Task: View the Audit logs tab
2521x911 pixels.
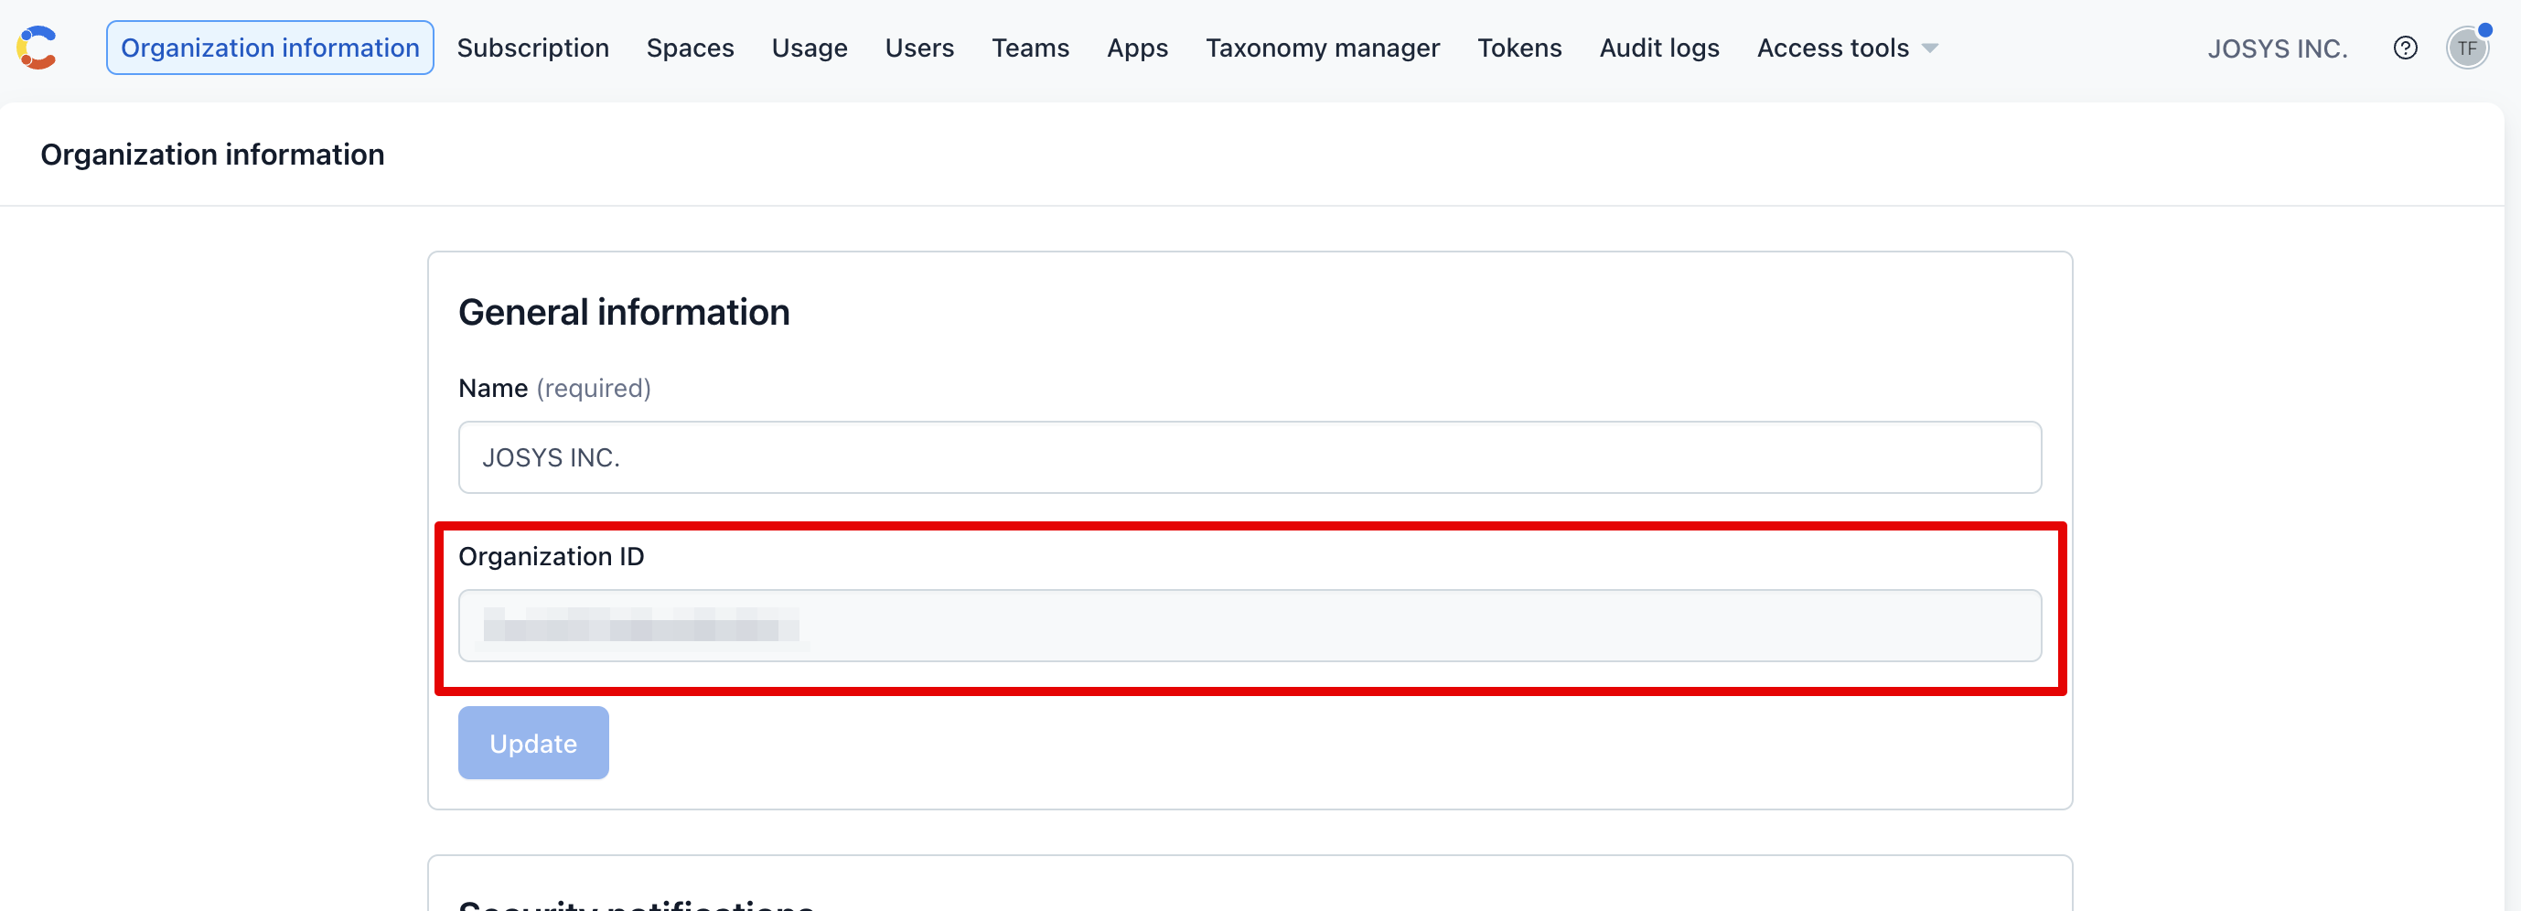Action: click(1657, 48)
